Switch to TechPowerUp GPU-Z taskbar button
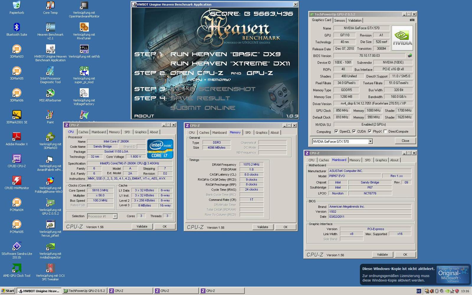Image resolution: width=472 pixels, height=295 pixels. (85, 291)
